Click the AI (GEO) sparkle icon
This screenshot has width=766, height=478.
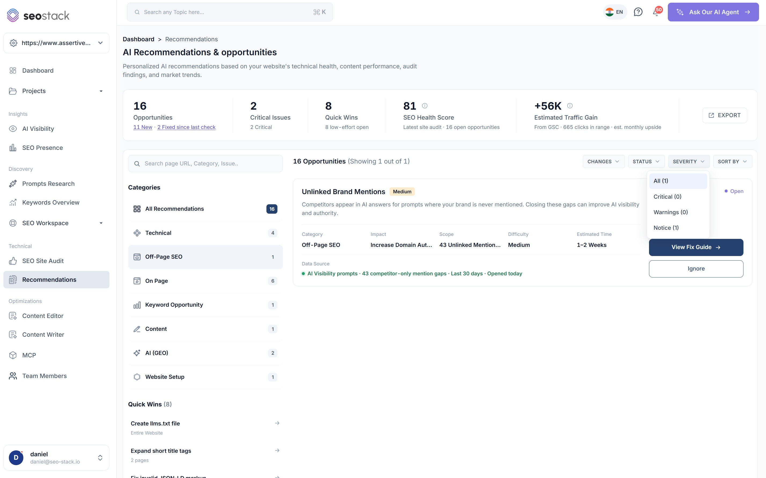point(137,353)
